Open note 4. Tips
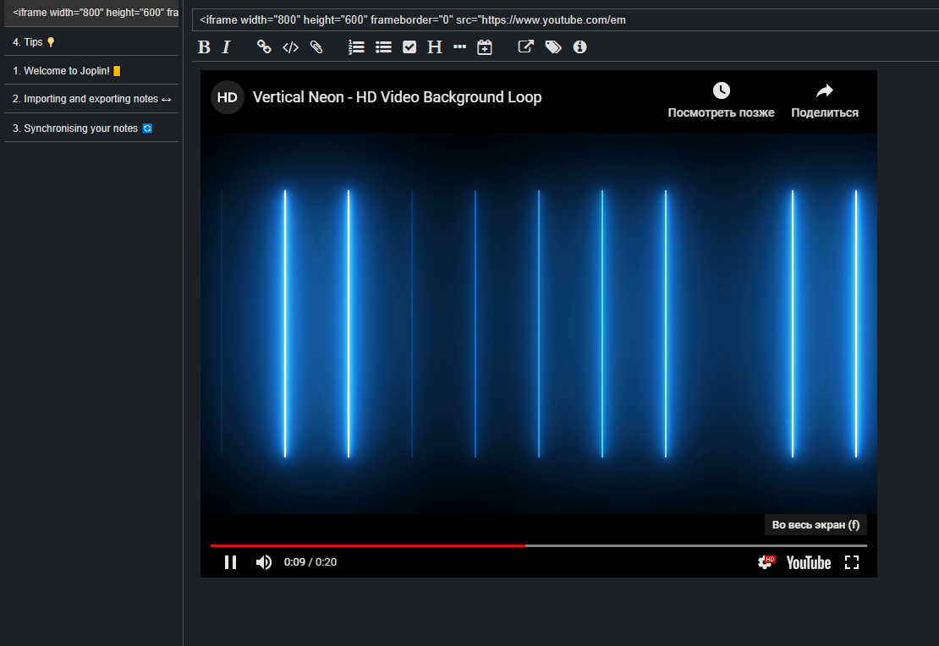939x646 pixels. pyautogui.click(x=91, y=42)
